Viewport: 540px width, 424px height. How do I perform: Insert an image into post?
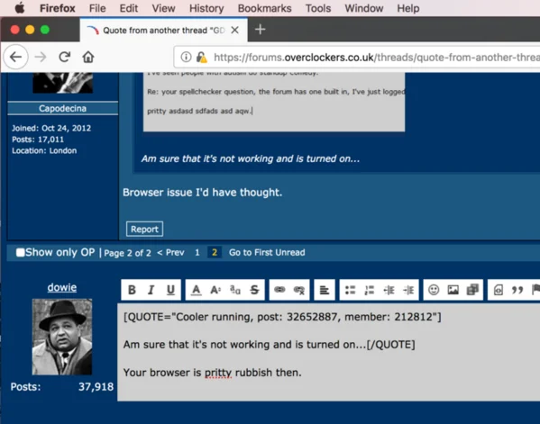pyautogui.click(x=453, y=290)
